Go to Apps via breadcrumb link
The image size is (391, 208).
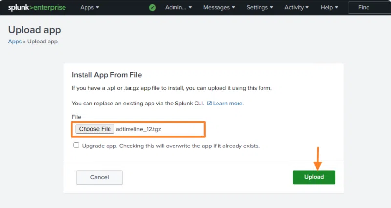coord(15,42)
